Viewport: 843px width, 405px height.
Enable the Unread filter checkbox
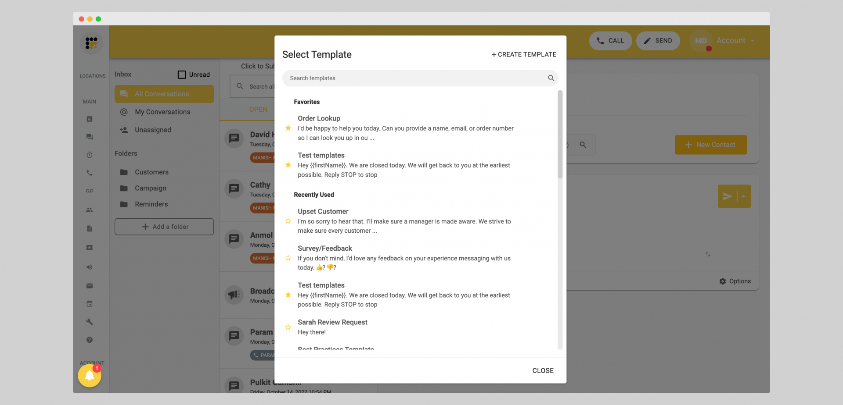tap(182, 75)
